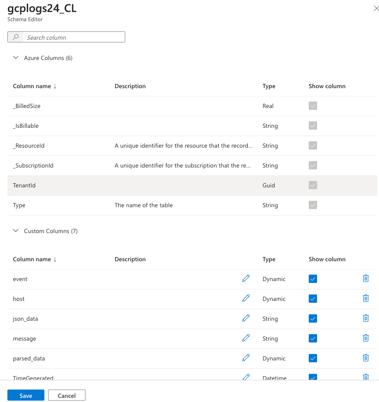Click the Datetime type cell
379x402 pixels.
(x=275, y=378)
